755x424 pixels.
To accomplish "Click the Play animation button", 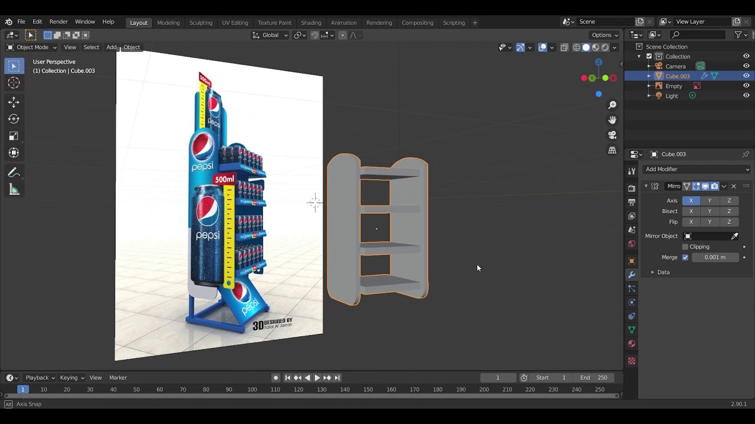I will [317, 378].
